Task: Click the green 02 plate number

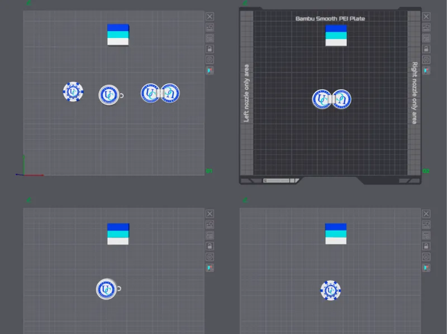Action: (426, 171)
